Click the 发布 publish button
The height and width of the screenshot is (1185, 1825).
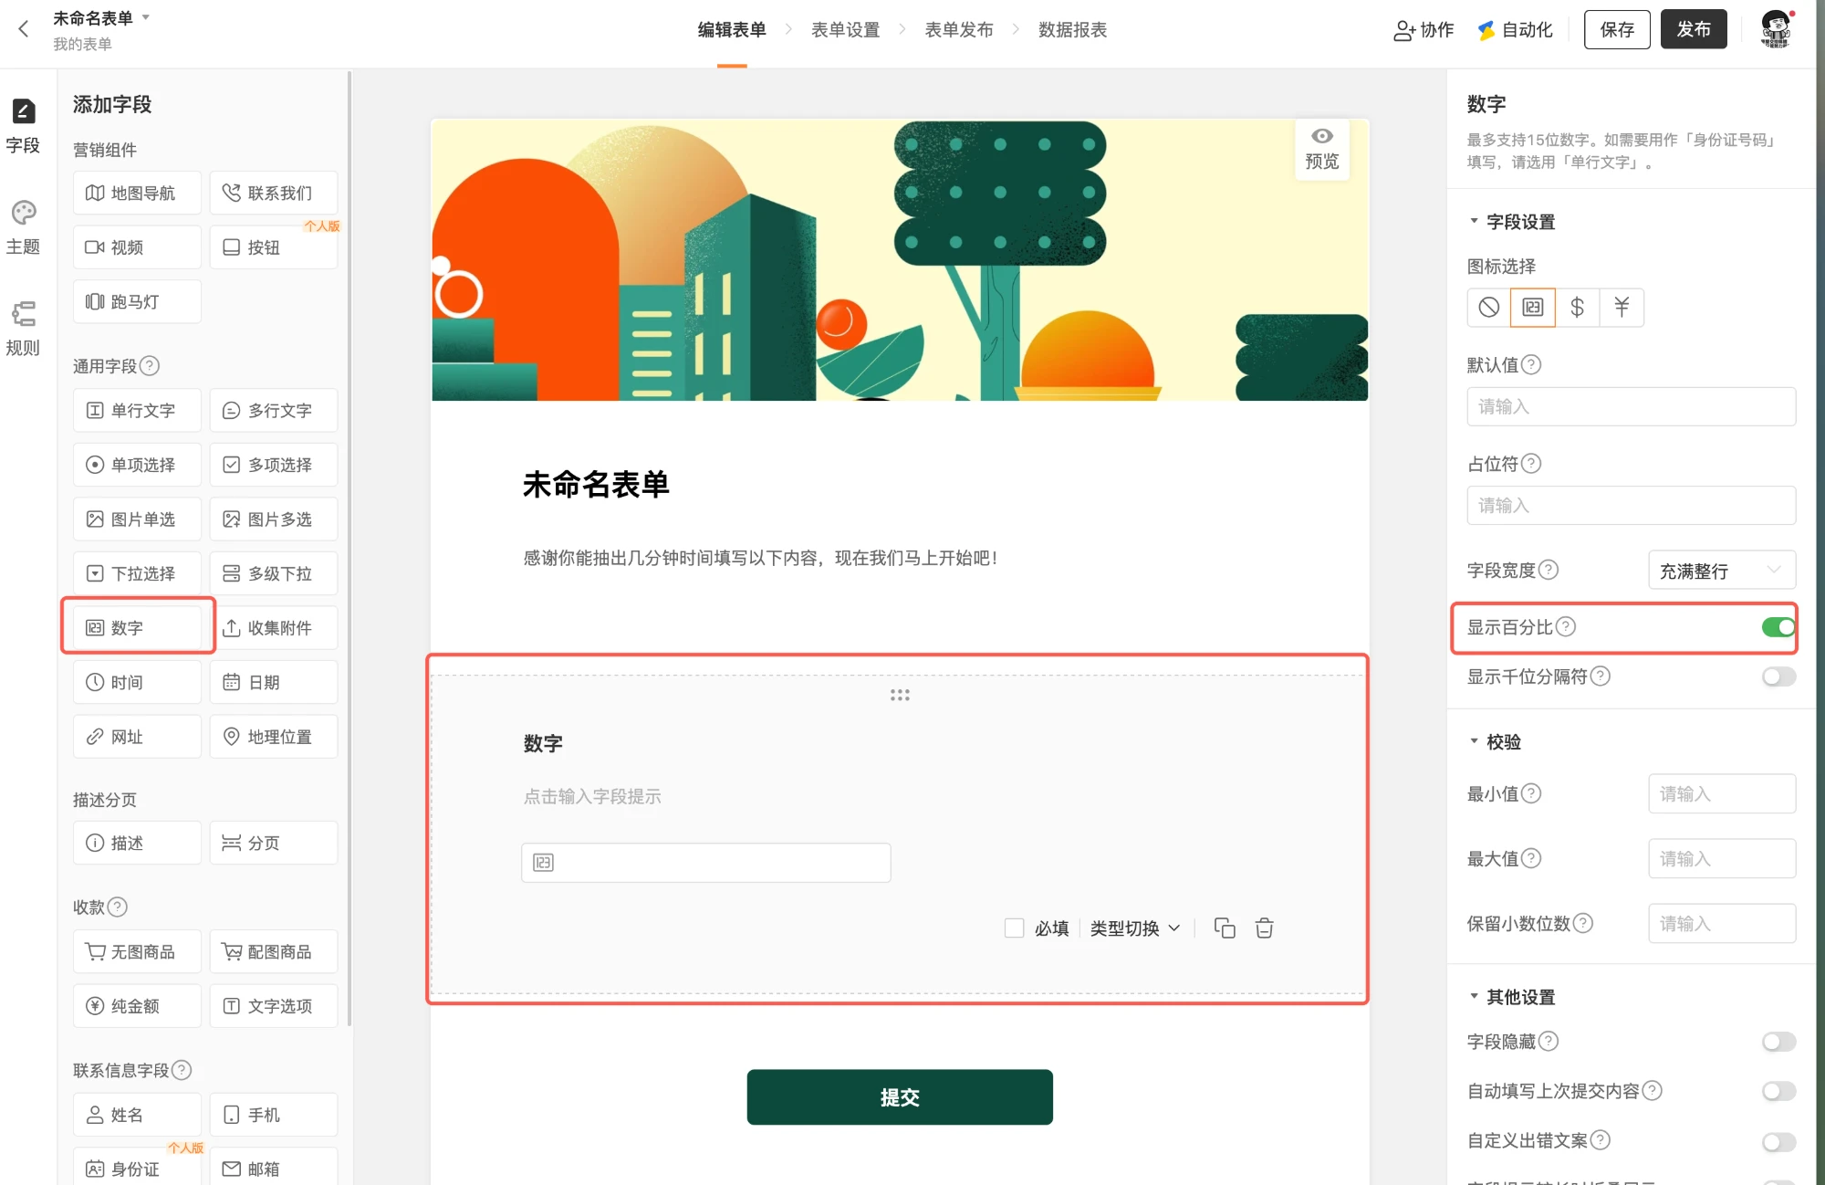(x=1694, y=29)
